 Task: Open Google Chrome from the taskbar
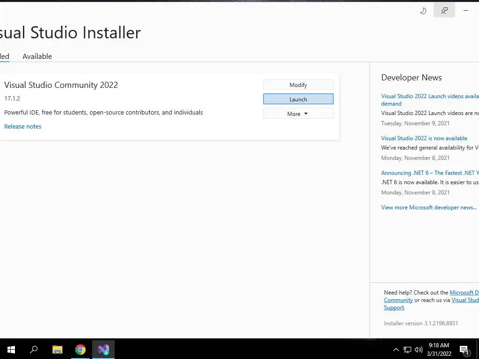click(x=80, y=350)
